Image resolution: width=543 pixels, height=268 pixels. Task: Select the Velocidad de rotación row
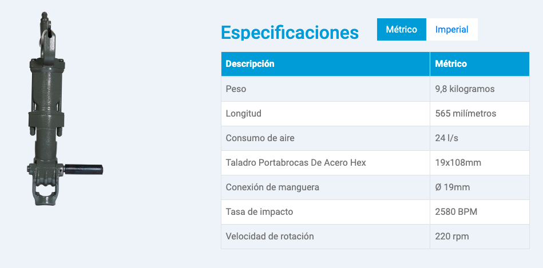coord(375,236)
